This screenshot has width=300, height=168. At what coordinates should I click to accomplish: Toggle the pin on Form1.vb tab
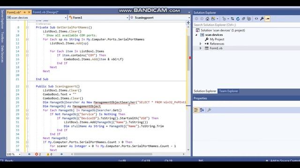point(24,12)
